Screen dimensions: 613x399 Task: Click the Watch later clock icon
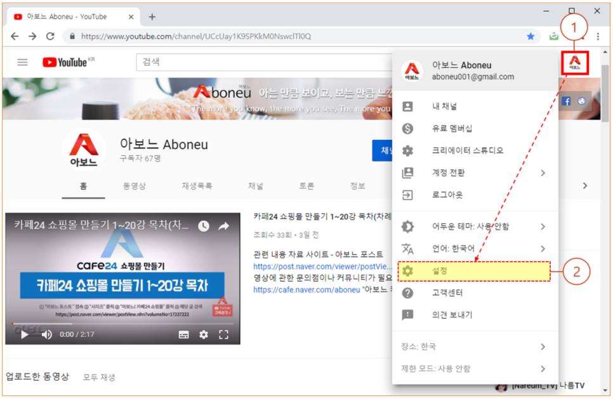pyautogui.click(x=204, y=226)
